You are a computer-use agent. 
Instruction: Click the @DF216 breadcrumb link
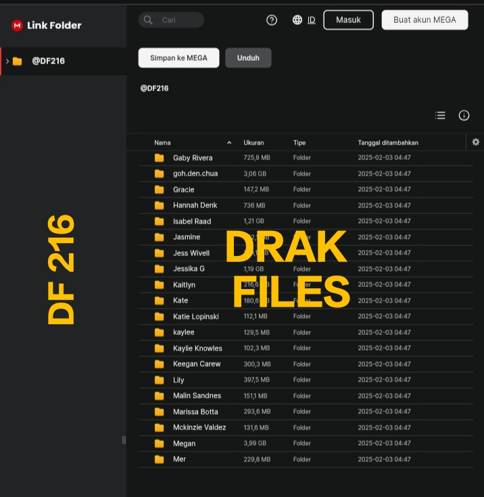[154, 88]
